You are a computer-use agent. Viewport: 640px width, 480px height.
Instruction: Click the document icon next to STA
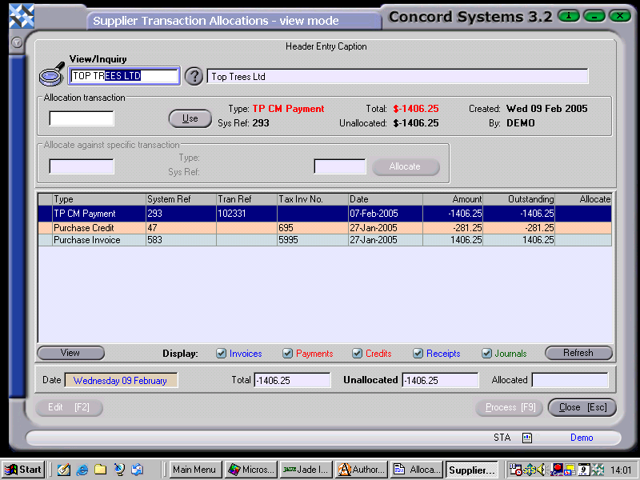pyautogui.click(x=526, y=438)
